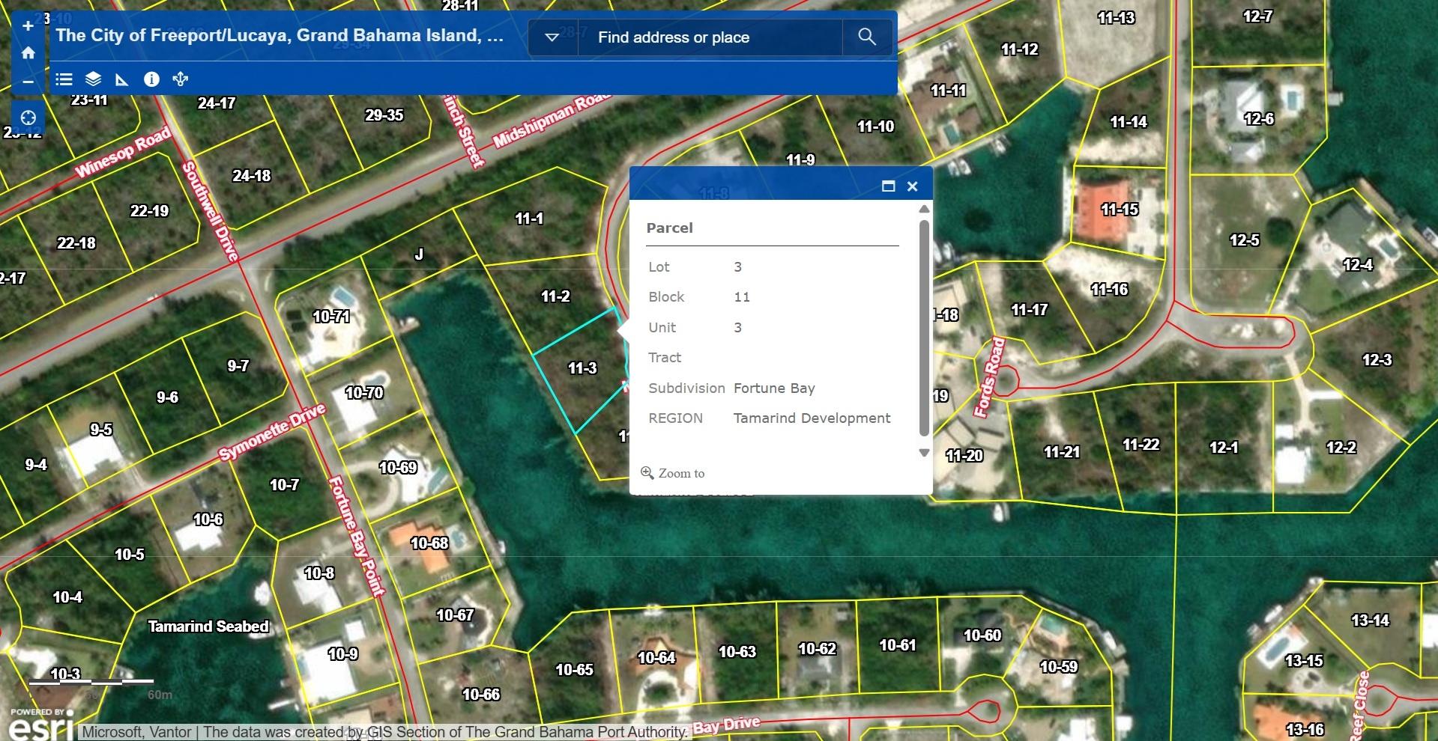Maximize the parcel popup window
The height and width of the screenshot is (741, 1438).
[888, 186]
